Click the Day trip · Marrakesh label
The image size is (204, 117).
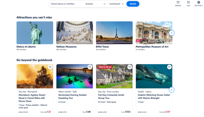click(28, 92)
